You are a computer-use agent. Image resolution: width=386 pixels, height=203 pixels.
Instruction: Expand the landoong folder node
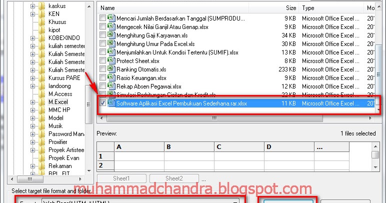pos(32,86)
